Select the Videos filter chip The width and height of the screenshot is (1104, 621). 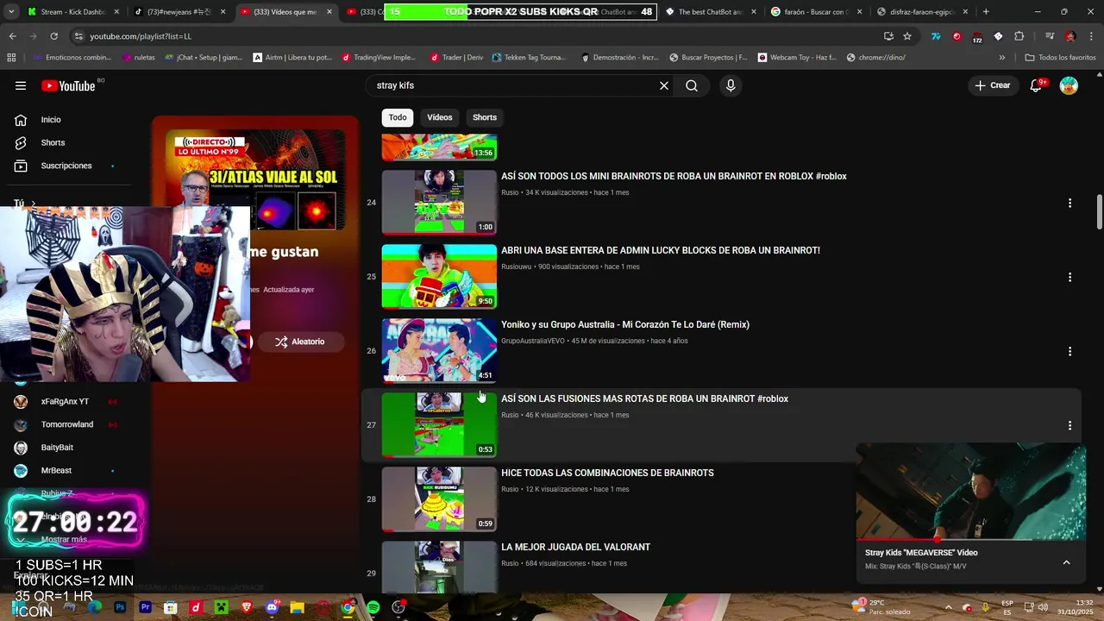click(440, 117)
